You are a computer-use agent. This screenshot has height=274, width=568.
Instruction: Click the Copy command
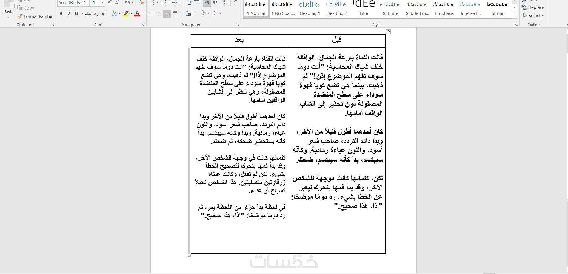[26, 8]
